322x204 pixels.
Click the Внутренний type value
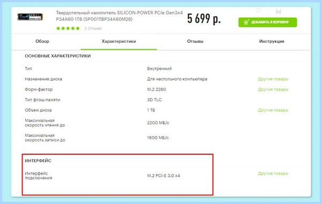click(x=159, y=69)
